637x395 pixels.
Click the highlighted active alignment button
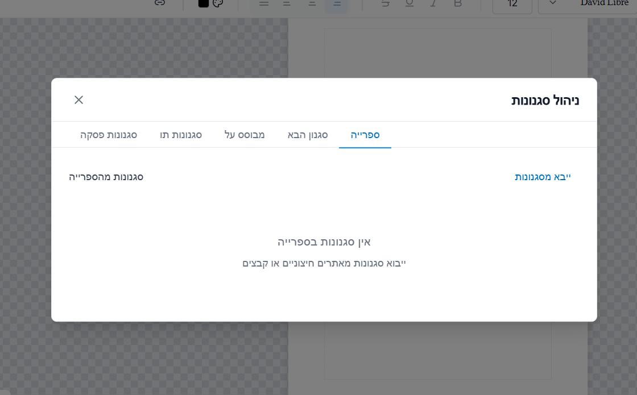point(337,4)
